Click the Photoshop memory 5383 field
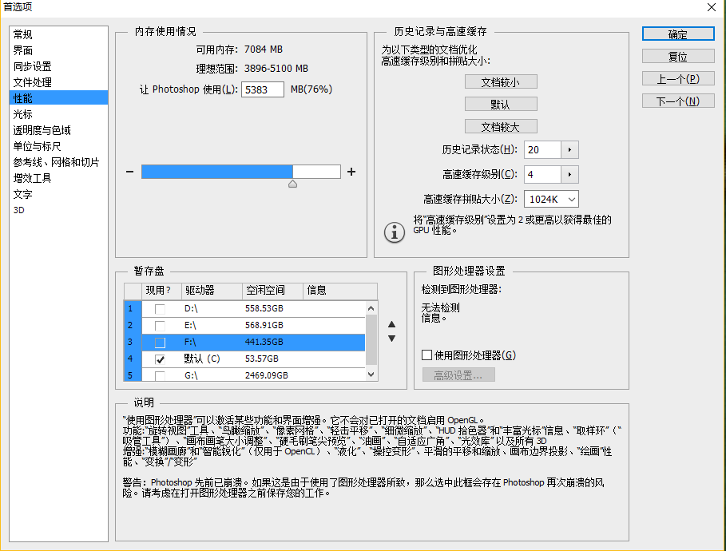The height and width of the screenshot is (551, 726). click(x=263, y=89)
